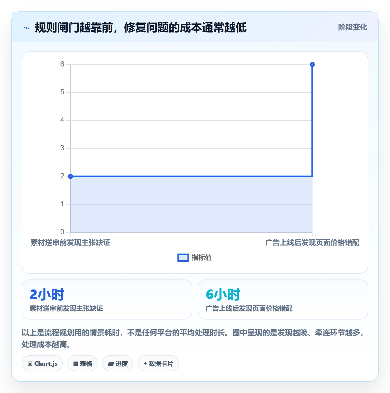390x393 pixels.
Task: Select the 表格 tag
Action: [x=82, y=363]
